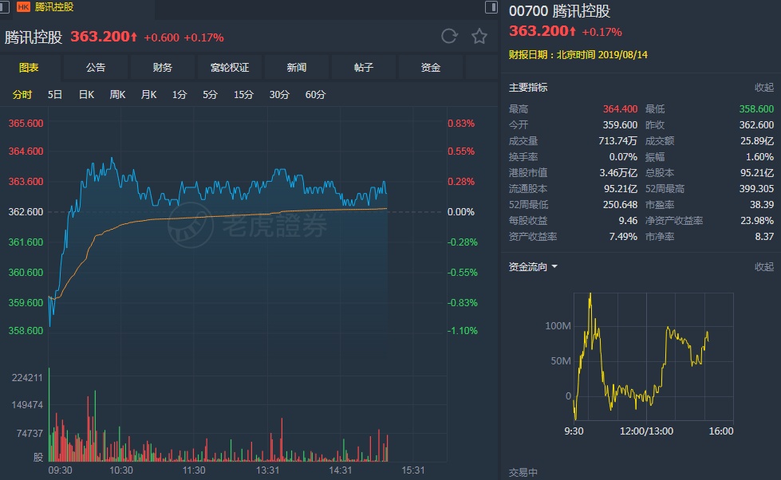Click the 52周最低 value 250.648
The width and height of the screenshot is (781, 480).
[620, 205]
